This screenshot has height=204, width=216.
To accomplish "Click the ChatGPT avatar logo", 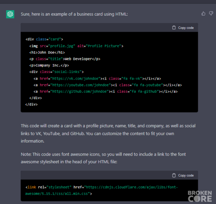I will [x=10, y=14].
